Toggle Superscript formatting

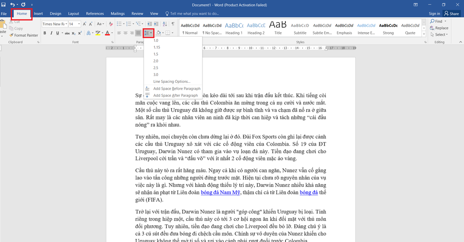click(80, 33)
